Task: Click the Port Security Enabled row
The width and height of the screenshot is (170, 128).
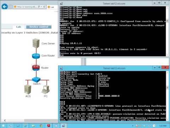Action: coord(84,76)
